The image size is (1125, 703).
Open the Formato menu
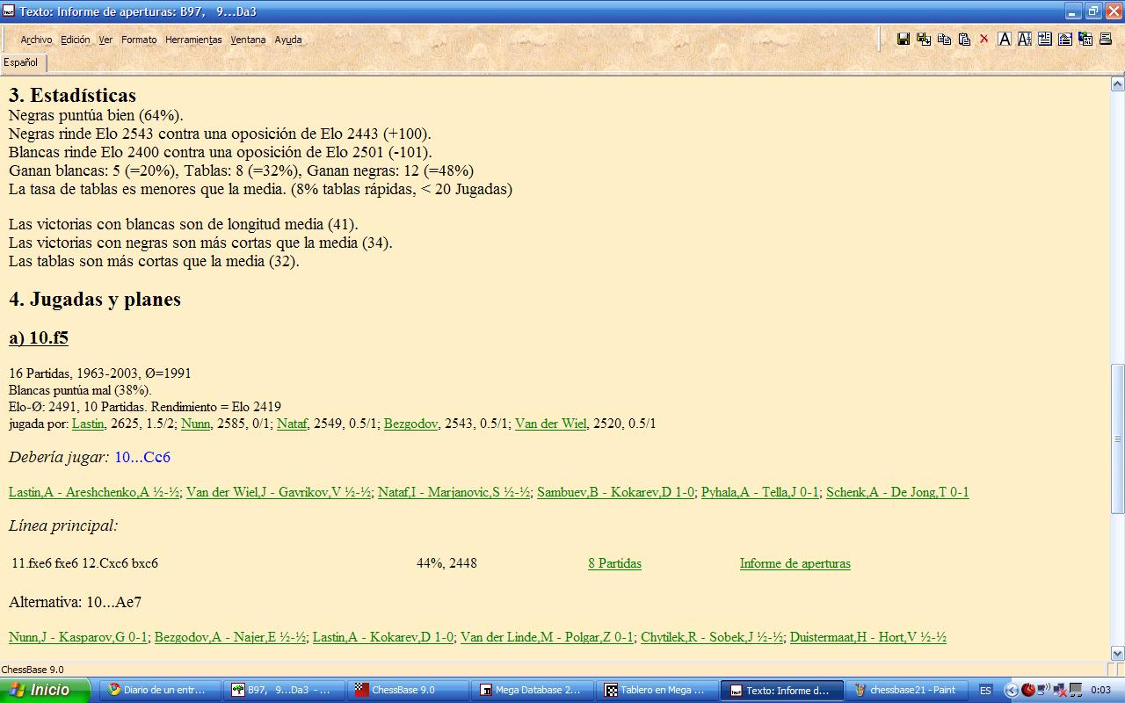(139, 40)
